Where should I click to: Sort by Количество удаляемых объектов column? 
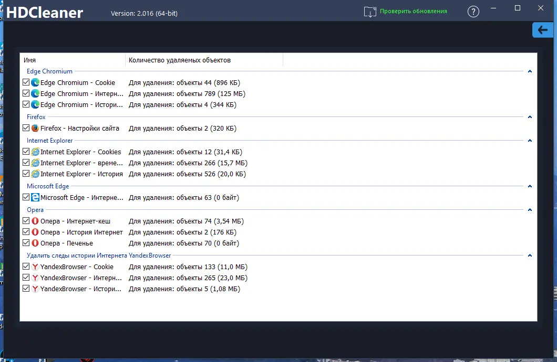point(204,60)
